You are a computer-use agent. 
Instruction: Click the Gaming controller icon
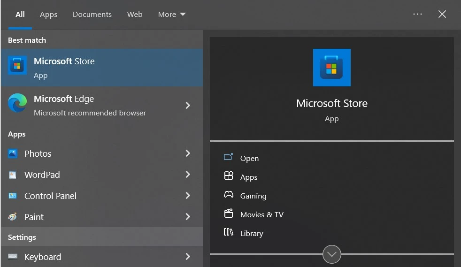[x=229, y=194]
